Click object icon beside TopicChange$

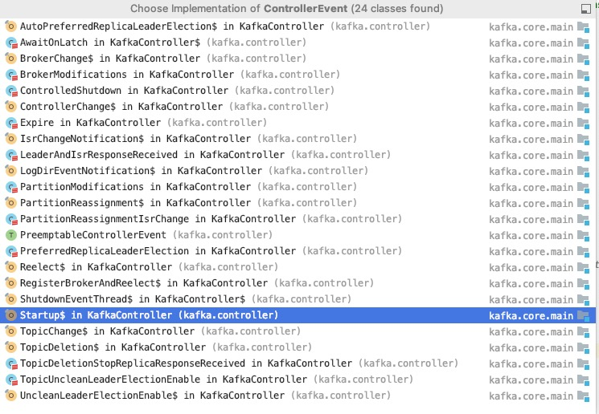coord(10,331)
